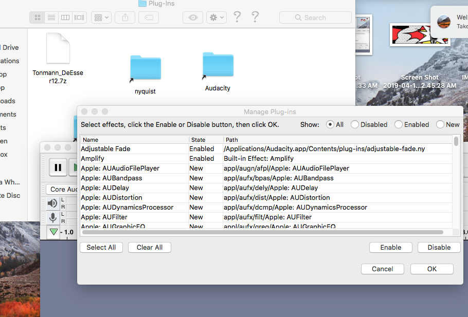
Task: Click the Audacity recording microphone meter icon
Action: 53,218
